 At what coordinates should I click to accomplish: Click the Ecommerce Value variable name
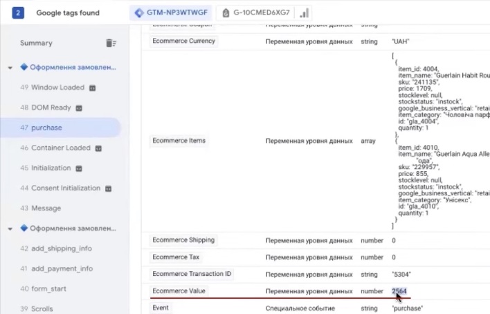coord(179,291)
